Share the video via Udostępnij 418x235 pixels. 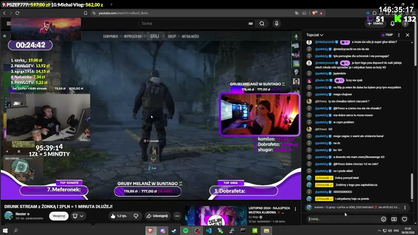click(157, 216)
